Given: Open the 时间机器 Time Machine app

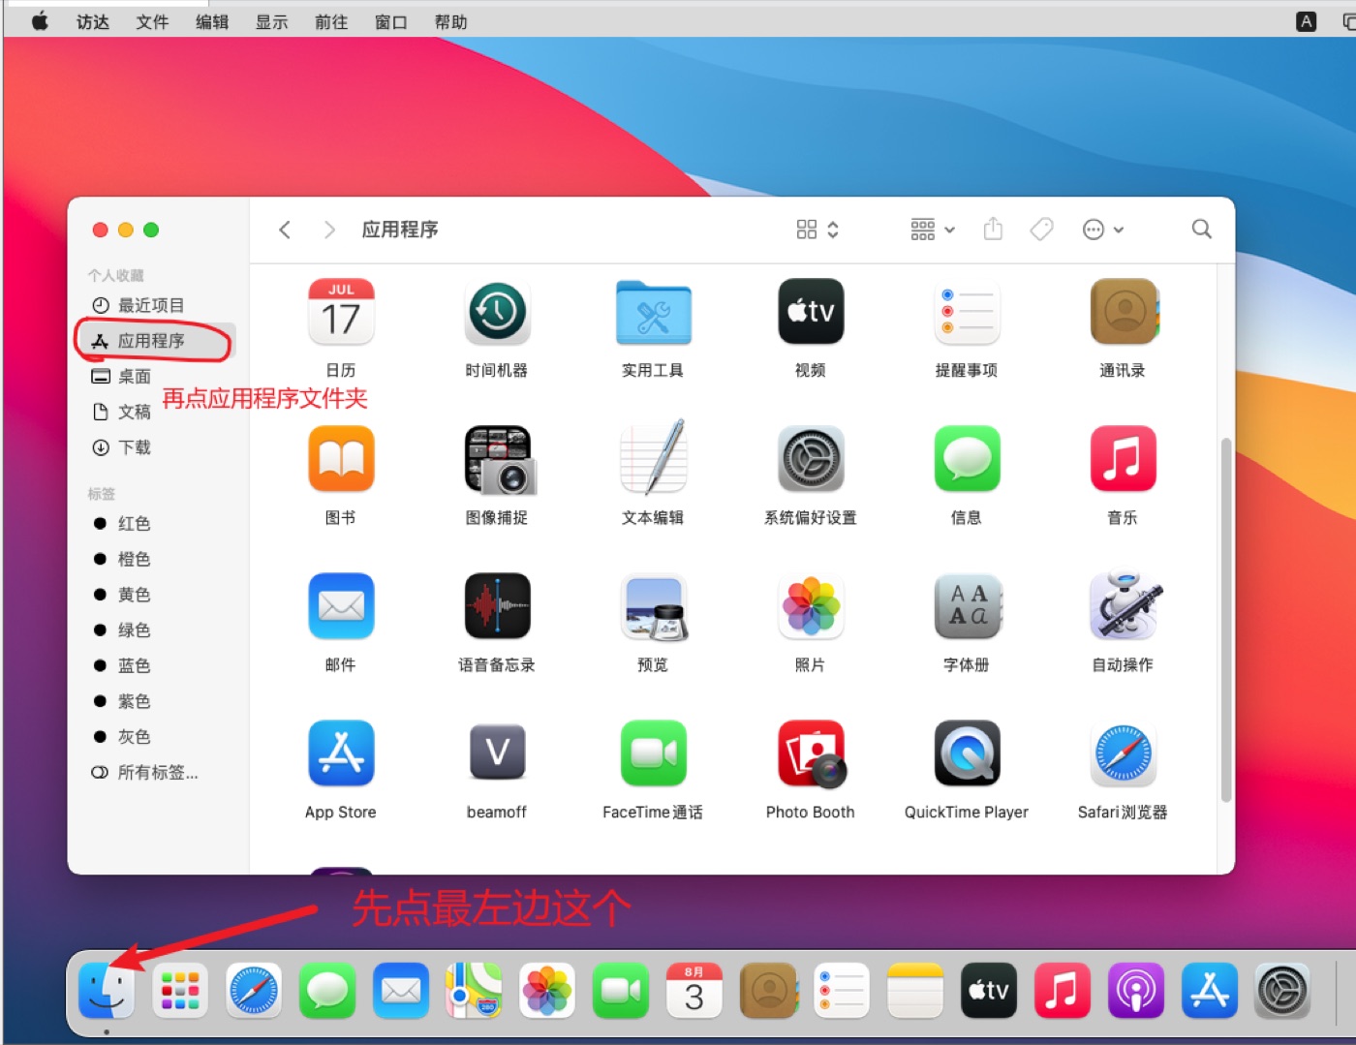Looking at the screenshot, I should [497, 312].
